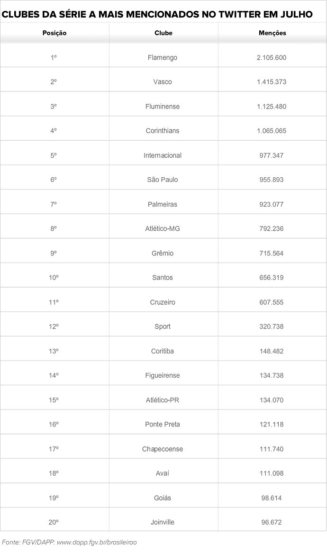Select the 10º position cell

pyautogui.click(x=54, y=278)
